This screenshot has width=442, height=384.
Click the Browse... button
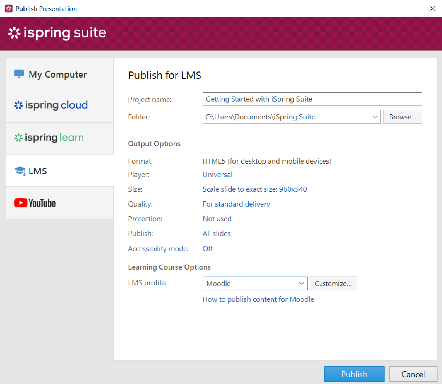(402, 117)
